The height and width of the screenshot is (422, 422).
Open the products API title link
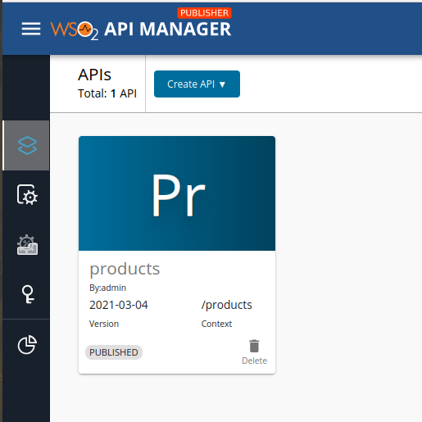(125, 269)
